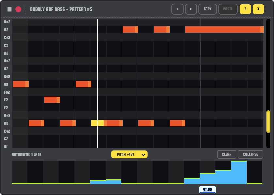Click the yellow vertical scrollbar thumb
The width and height of the screenshot is (274, 195).
coord(268,122)
